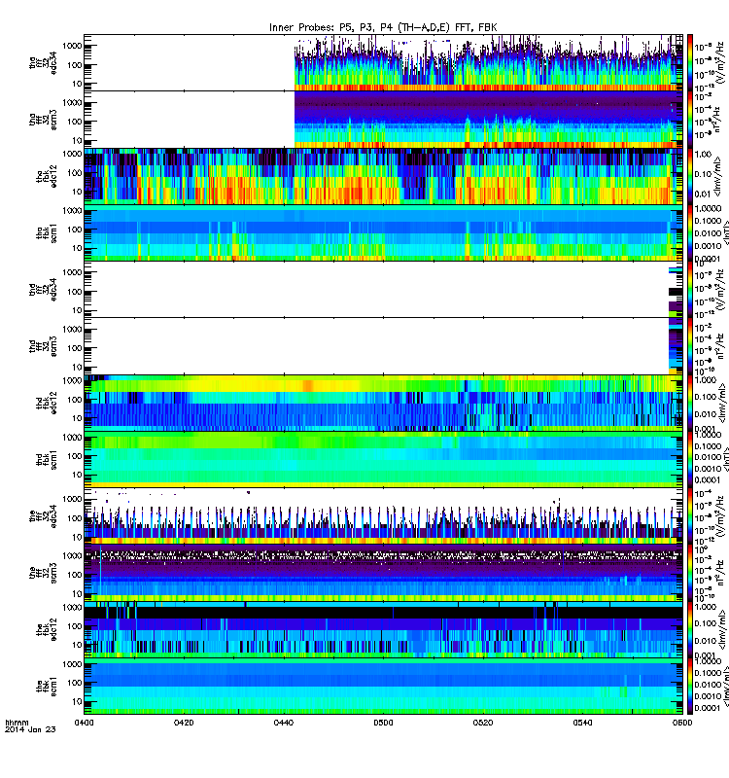Click the '0.0001' value on the fbk scm1 colorbar
729x778 pixels.
pyautogui.click(x=707, y=708)
